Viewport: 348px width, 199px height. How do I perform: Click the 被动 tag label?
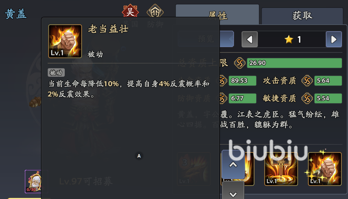[56, 73]
